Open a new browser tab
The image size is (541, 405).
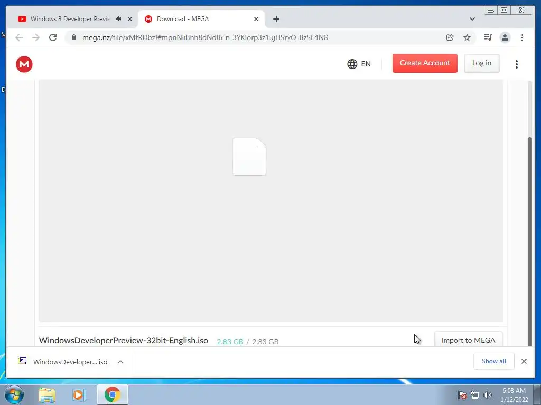(x=276, y=19)
